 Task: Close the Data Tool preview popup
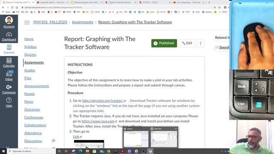176,129
